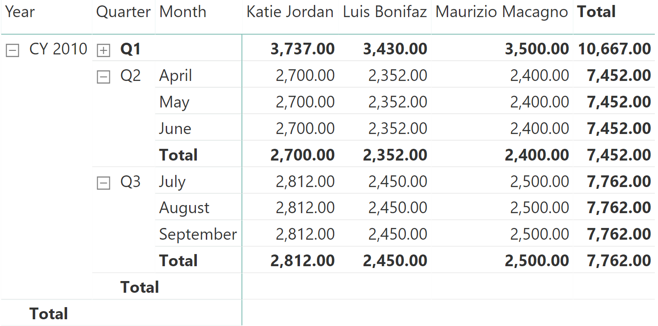Select Q1 total value 10,667.00

[x=614, y=49]
